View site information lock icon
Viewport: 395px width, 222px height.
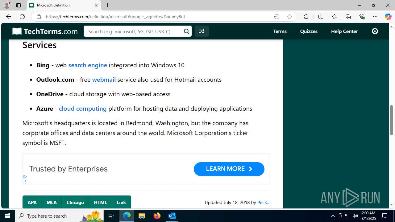pyautogui.click(x=39, y=17)
